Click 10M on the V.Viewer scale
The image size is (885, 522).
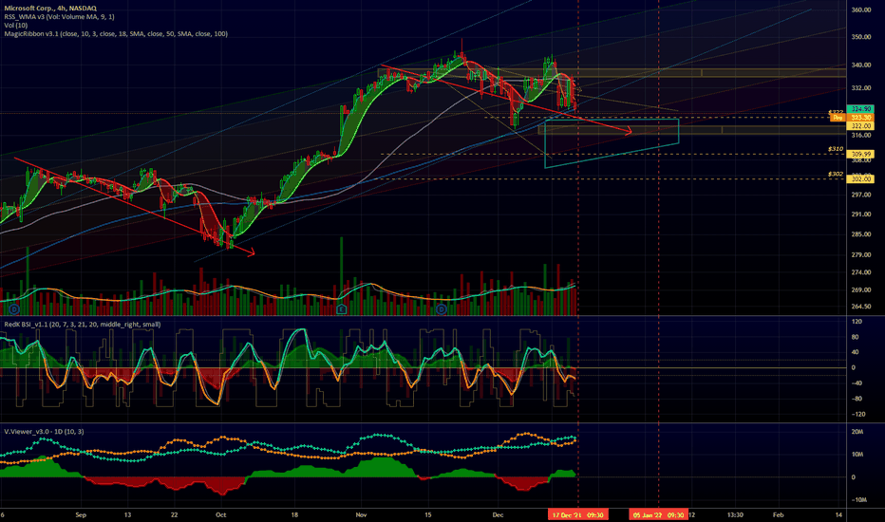(857, 455)
